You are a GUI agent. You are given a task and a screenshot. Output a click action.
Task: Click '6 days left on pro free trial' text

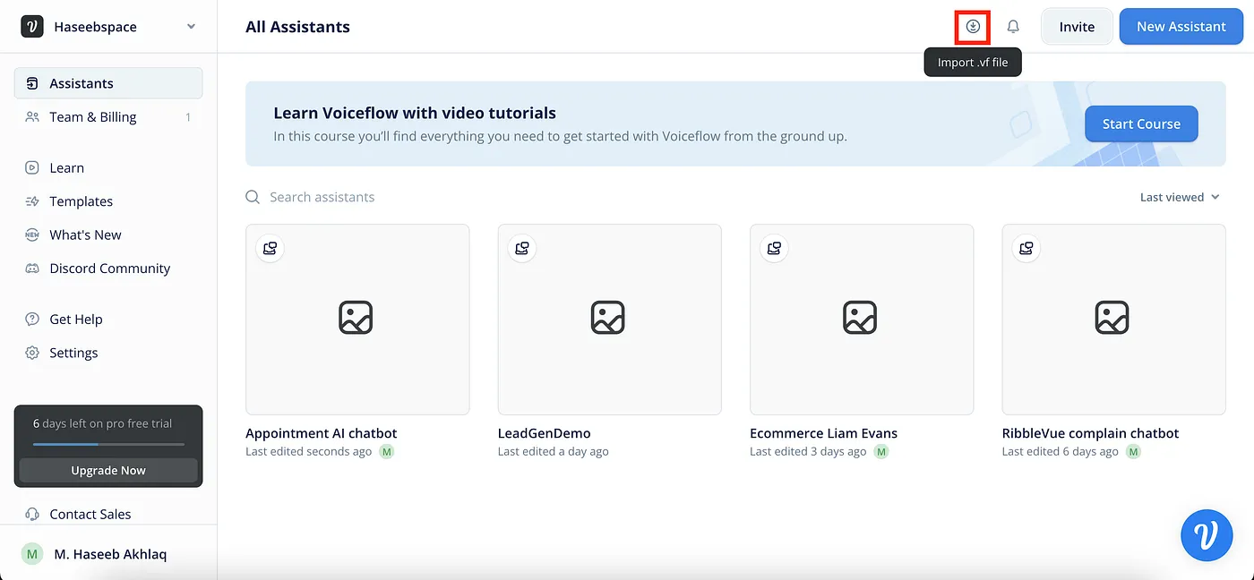coord(102,423)
